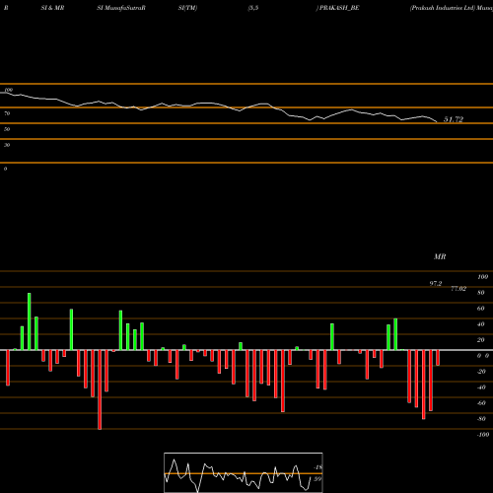Click the '-100' label on MR right axis
This screenshot has width=493, height=493.
point(483,435)
